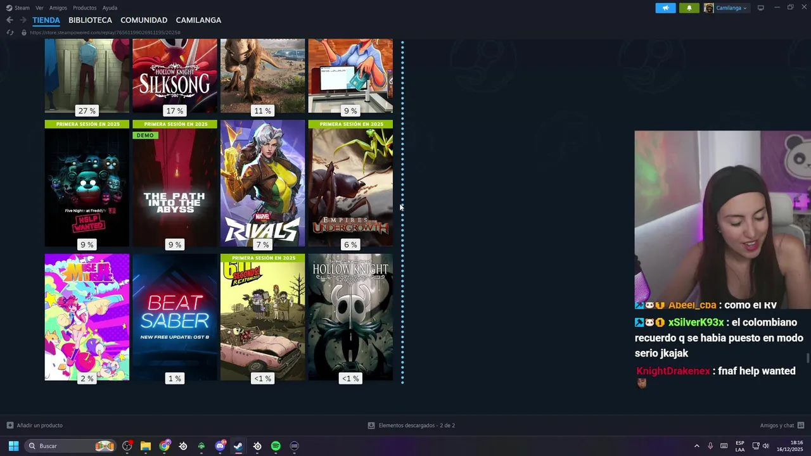Click the Steam replay URL address
Image resolution: width=811 pixels, height=456 pixels.
(105, 32)
